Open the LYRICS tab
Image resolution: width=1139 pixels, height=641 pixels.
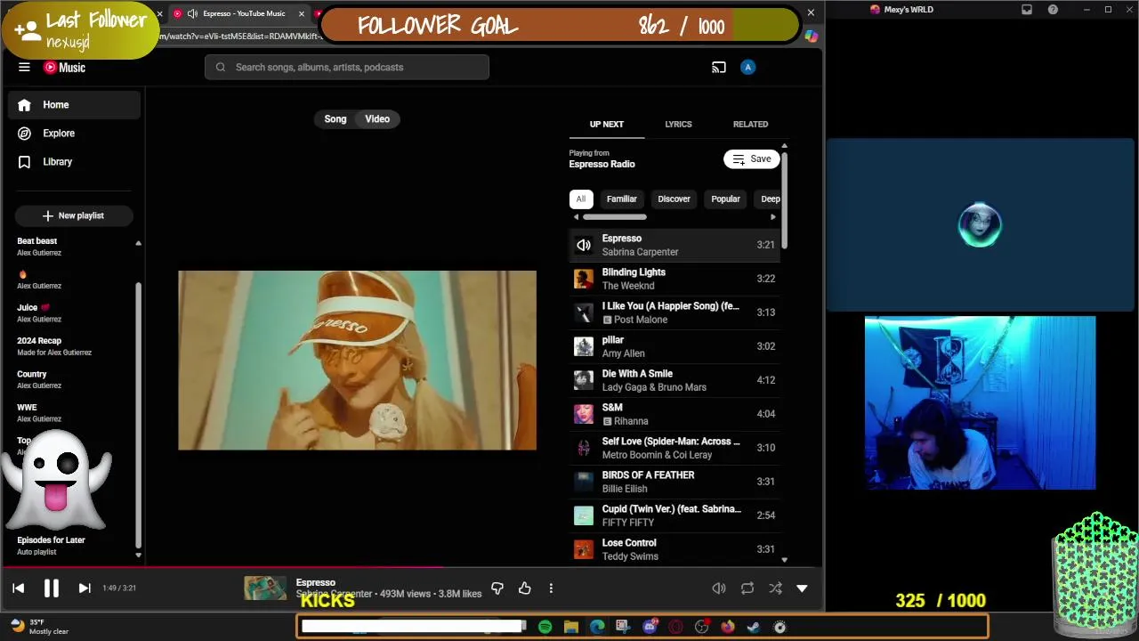click(678, 125)
